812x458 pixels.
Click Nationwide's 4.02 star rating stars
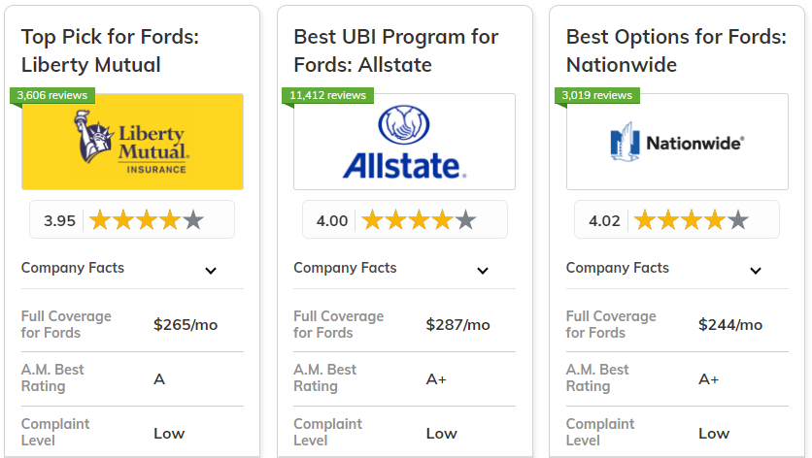point(692,220)
